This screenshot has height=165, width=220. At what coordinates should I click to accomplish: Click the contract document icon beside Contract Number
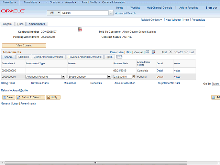coord(80,30)
